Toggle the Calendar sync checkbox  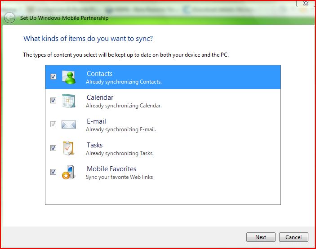click(x=53, y=100)
